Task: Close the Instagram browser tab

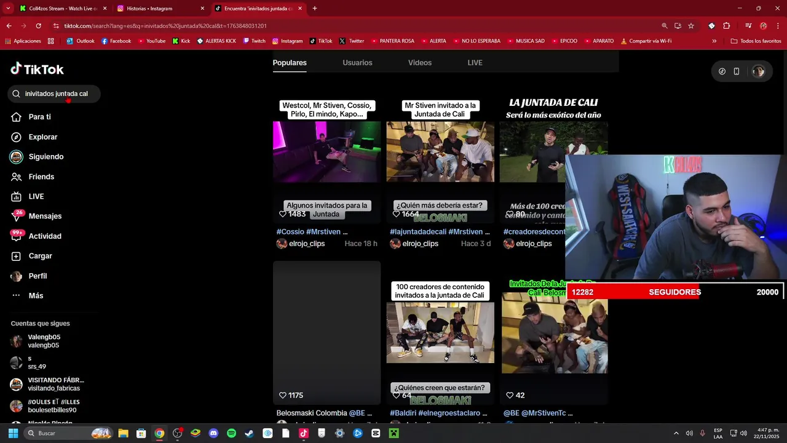Action: tap(202, 9)
